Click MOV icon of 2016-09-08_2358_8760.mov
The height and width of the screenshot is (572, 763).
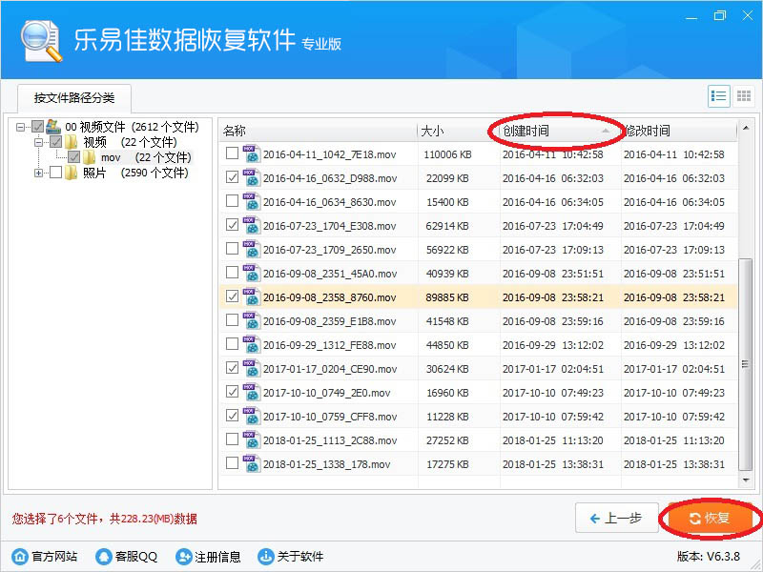(252, 296)
